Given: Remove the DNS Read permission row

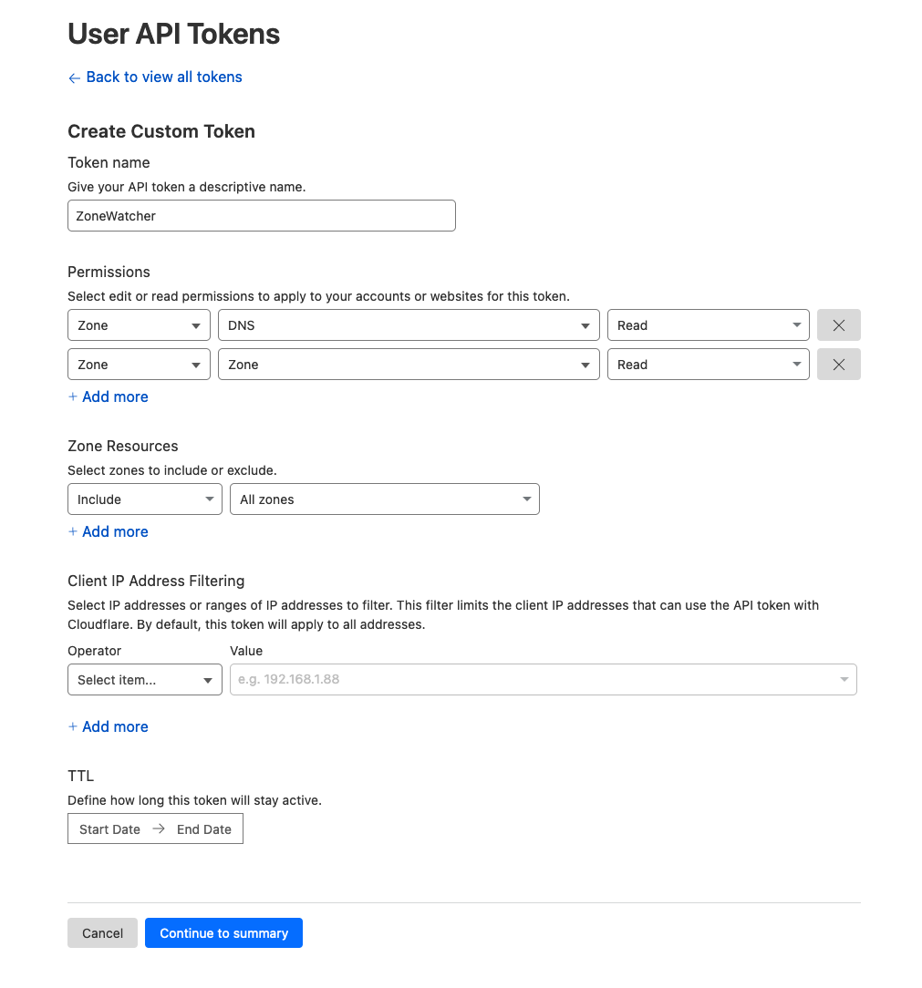Looking at the screenshot, I should point(838,324).
